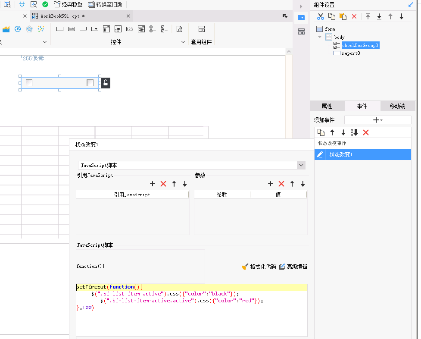
Task: Cut the selected component with scissors icon
Action: click(320, 17)
